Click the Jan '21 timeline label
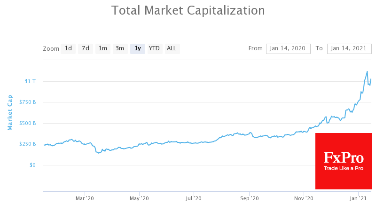 coord(359,198)
